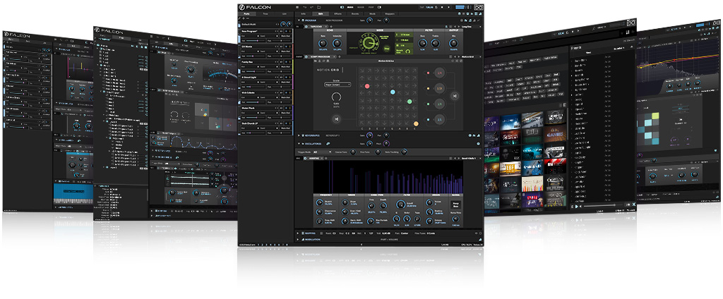Toggle the right sidebar panel icon beside PERF
The image size is (723, 299).
pyautogui.click(x=379, y=7)
